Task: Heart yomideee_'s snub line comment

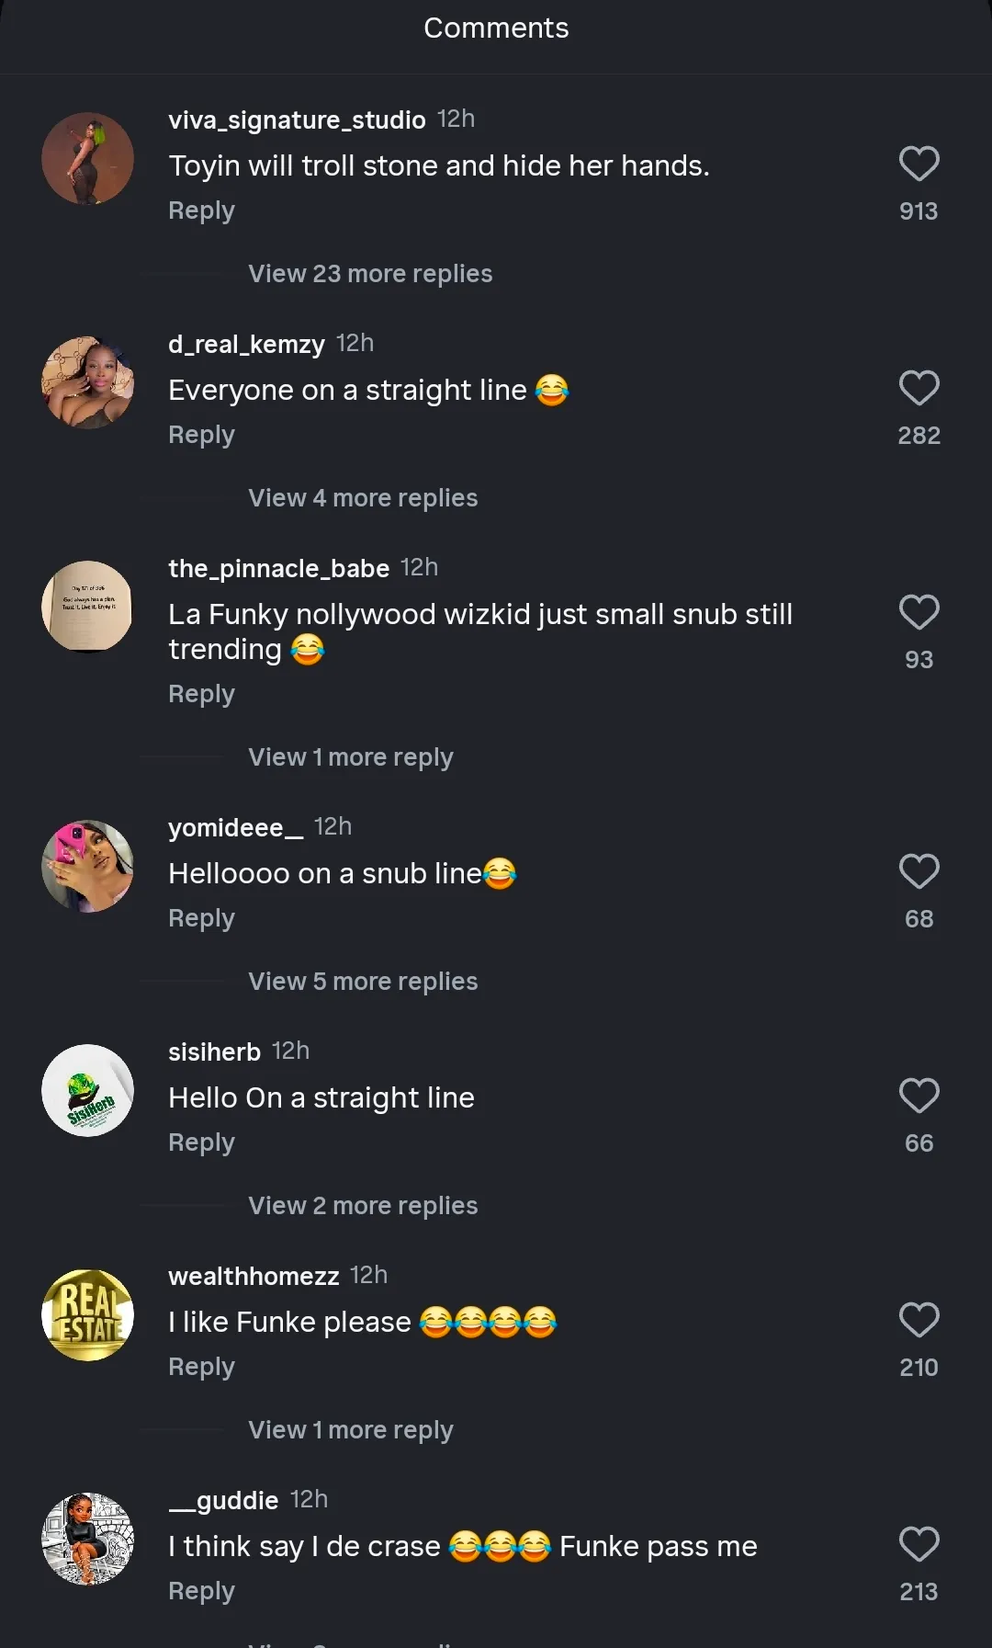Action: point(919,872)
